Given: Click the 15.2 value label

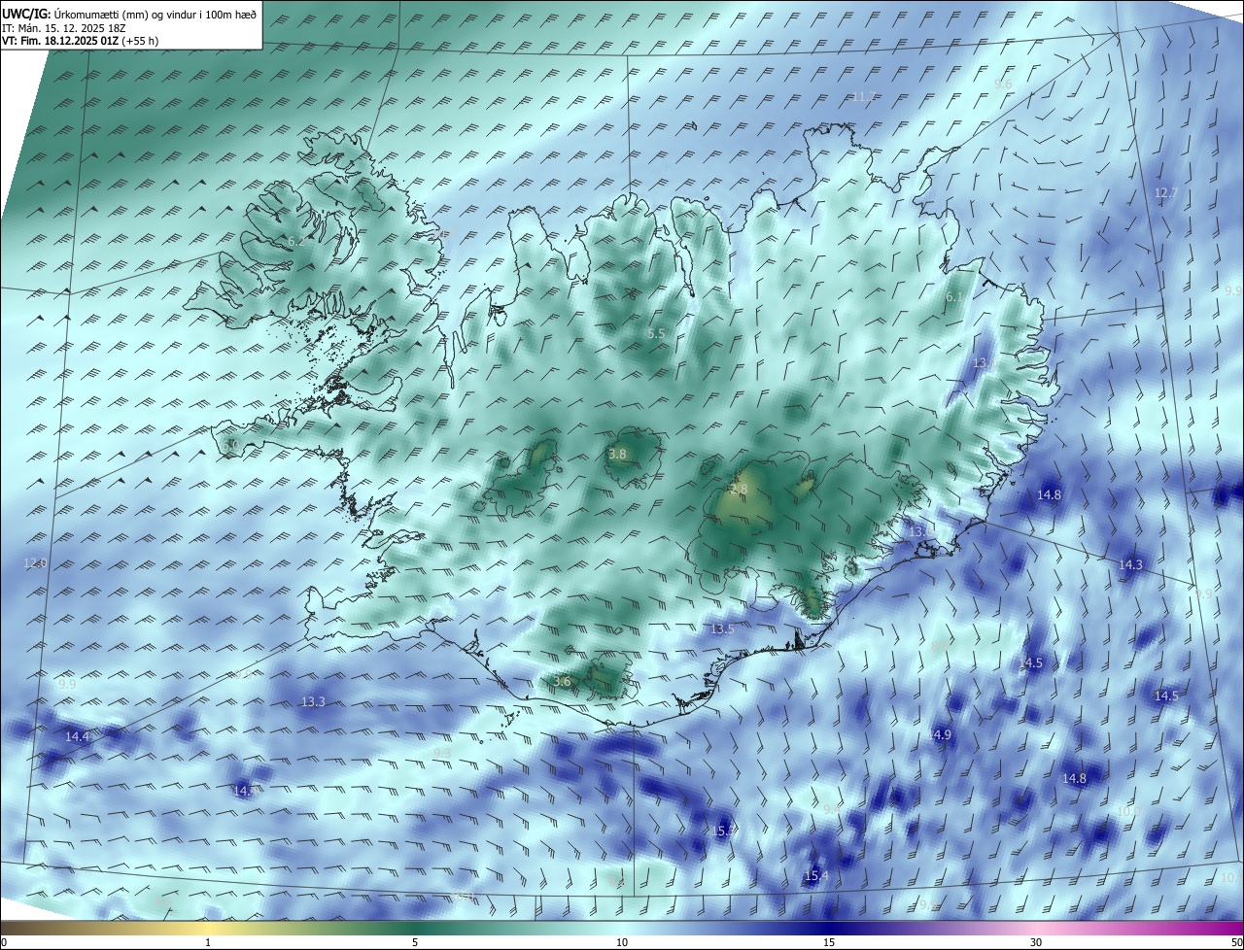Looking at the screenshot, I should pos(724,831).
